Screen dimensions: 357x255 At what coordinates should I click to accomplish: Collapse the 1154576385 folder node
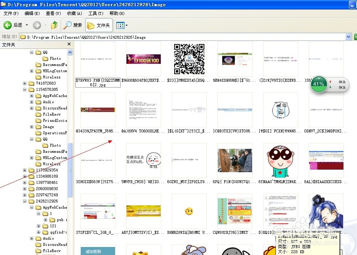(x=24, y=89)
